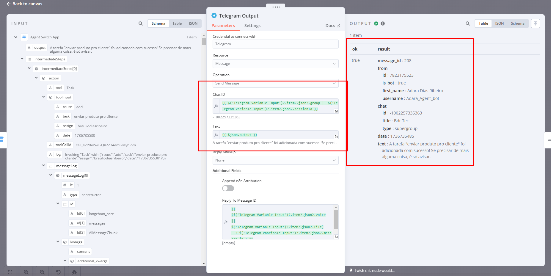The width and height of the screenshot is (551, 276).
Task: Toggle Append n8n Attribution switch
Action: pyautogui.click(x=228, y=188)
